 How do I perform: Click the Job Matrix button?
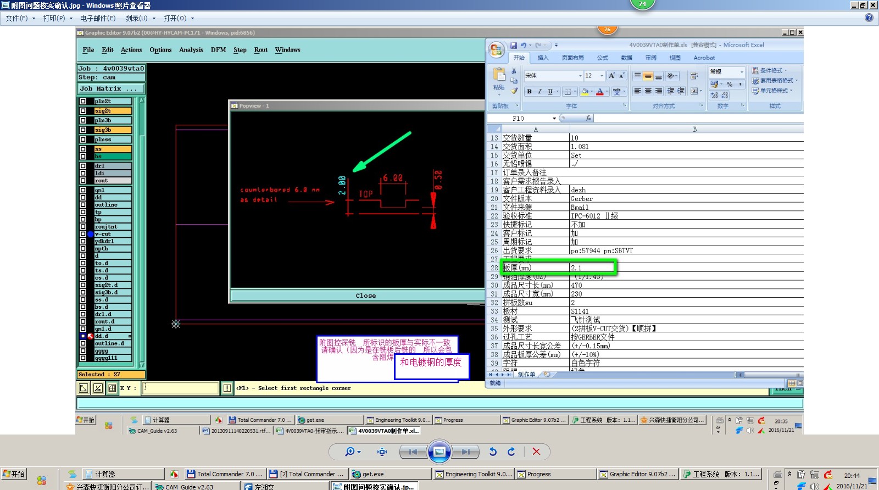point(110,88)
